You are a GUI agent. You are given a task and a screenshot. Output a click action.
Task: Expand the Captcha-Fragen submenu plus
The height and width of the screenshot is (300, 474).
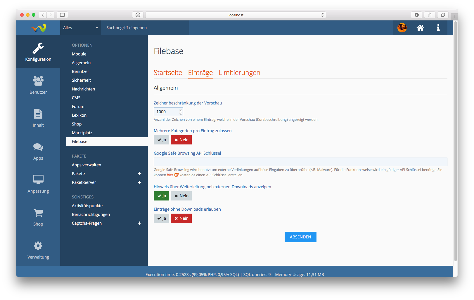tap(139, 223)
